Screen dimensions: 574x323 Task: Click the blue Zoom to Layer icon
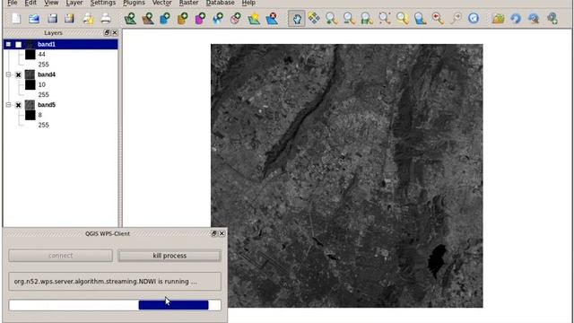[x=420, y=18]
